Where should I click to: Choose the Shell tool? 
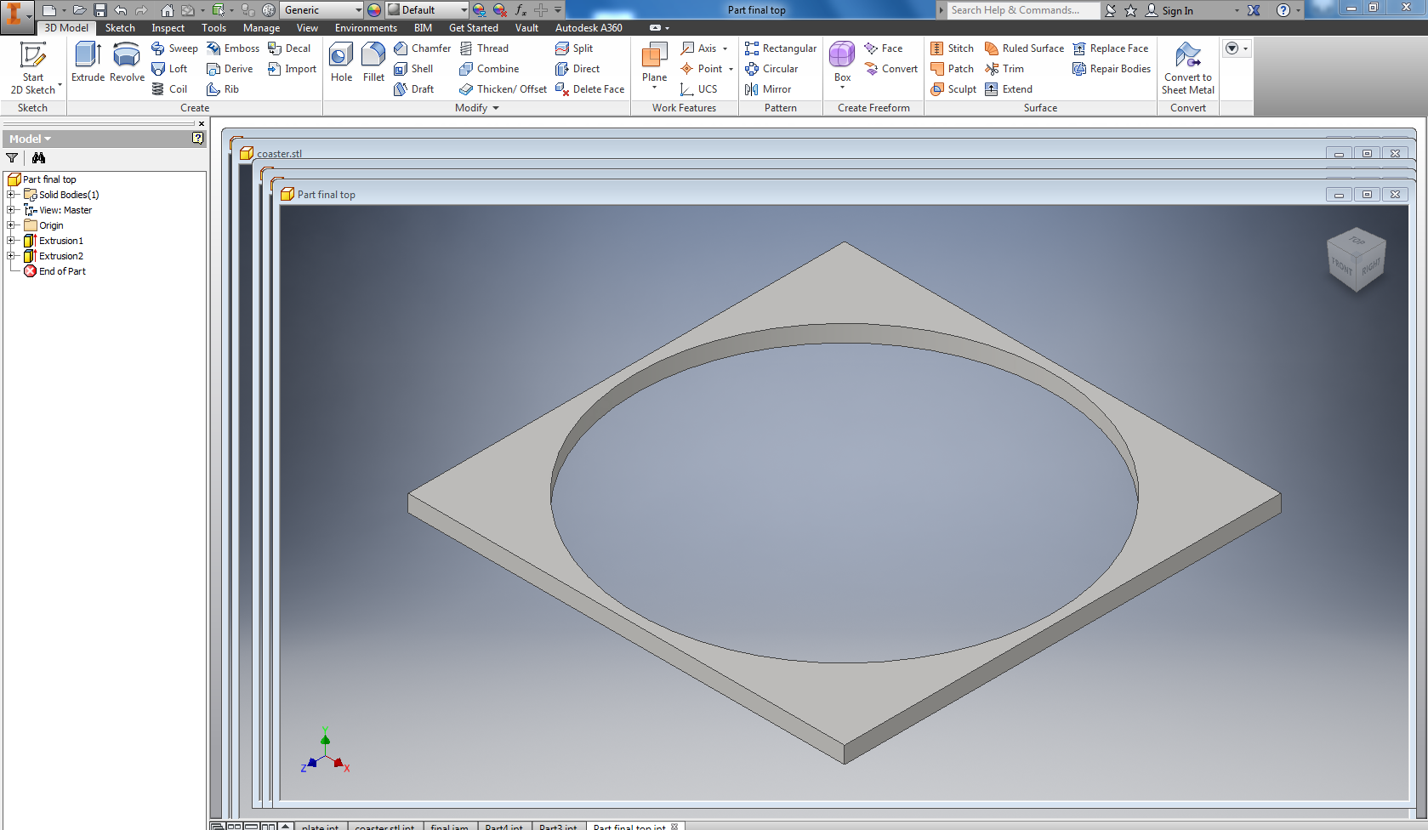coord(413,69)
